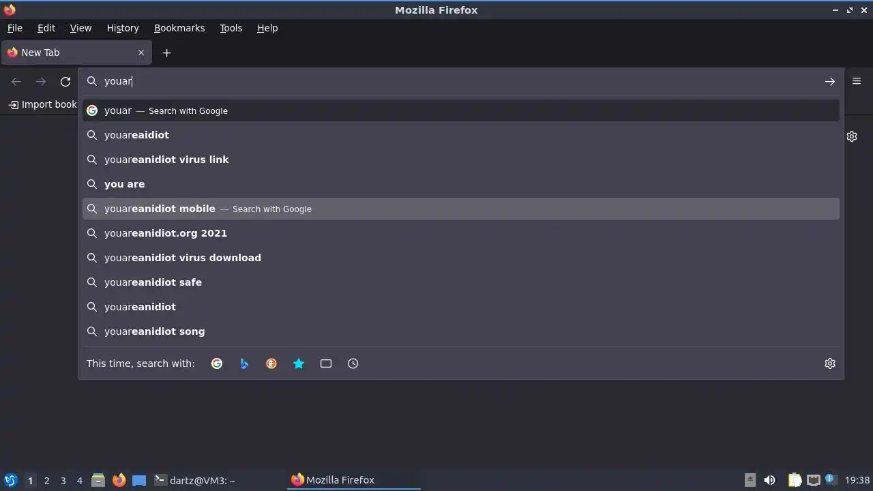This screenshot has height=491, width=873.
Task: Open the new tab page personalize gear
Action: (852, 136)
